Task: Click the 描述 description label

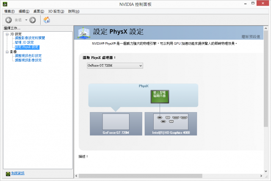Action: click(83, 157)
